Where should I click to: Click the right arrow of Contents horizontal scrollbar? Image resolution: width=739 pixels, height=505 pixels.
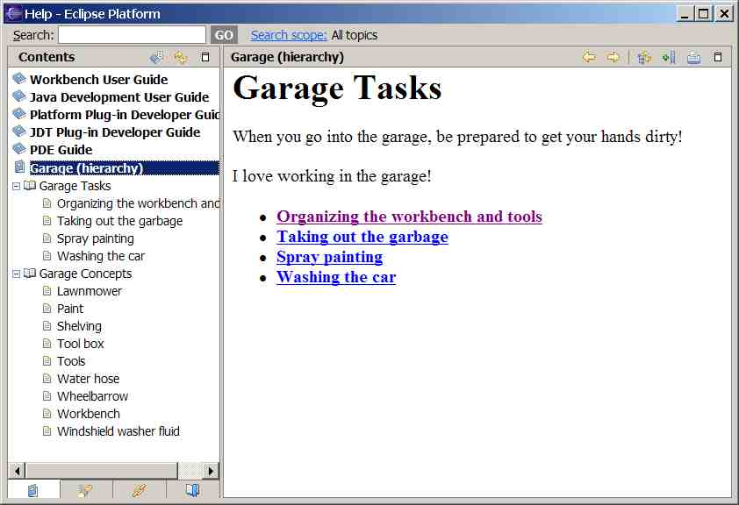click(211, 471)
